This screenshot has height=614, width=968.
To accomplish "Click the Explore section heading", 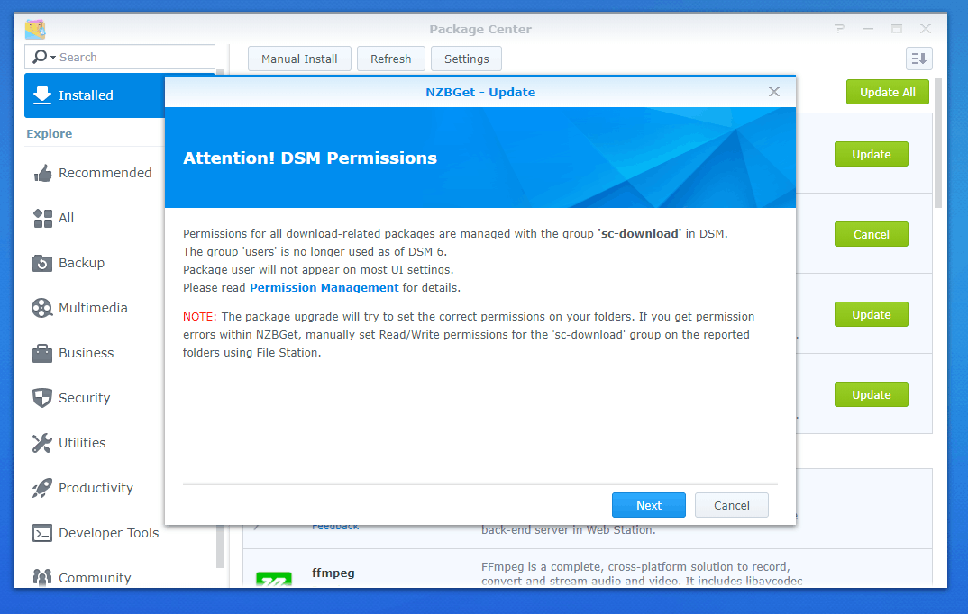I will pyautogui.click(x=50, y=134).
